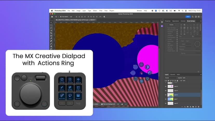Click the delete layer trash icon

[x=198, y=106]
